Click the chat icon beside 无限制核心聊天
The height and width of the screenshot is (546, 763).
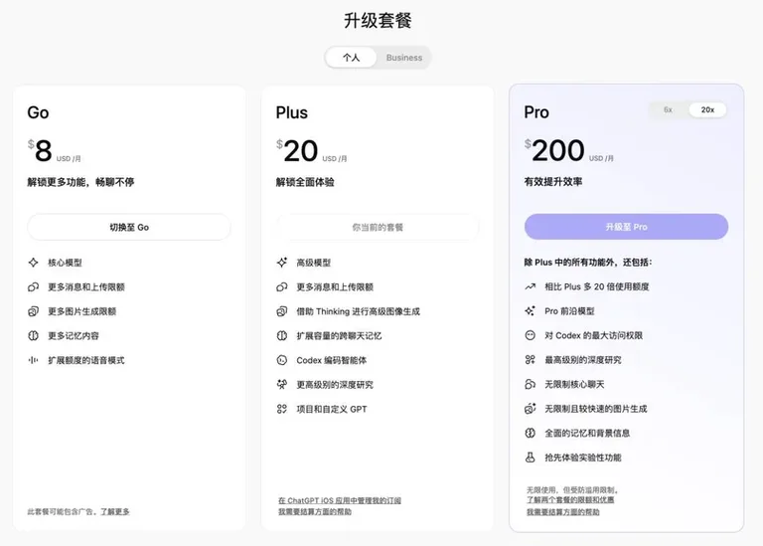click(530, 384)
